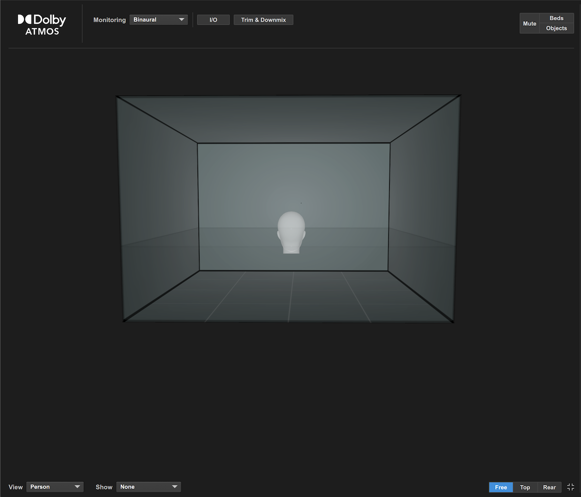Open the Monitoring format dropdown

click(158, 19)
